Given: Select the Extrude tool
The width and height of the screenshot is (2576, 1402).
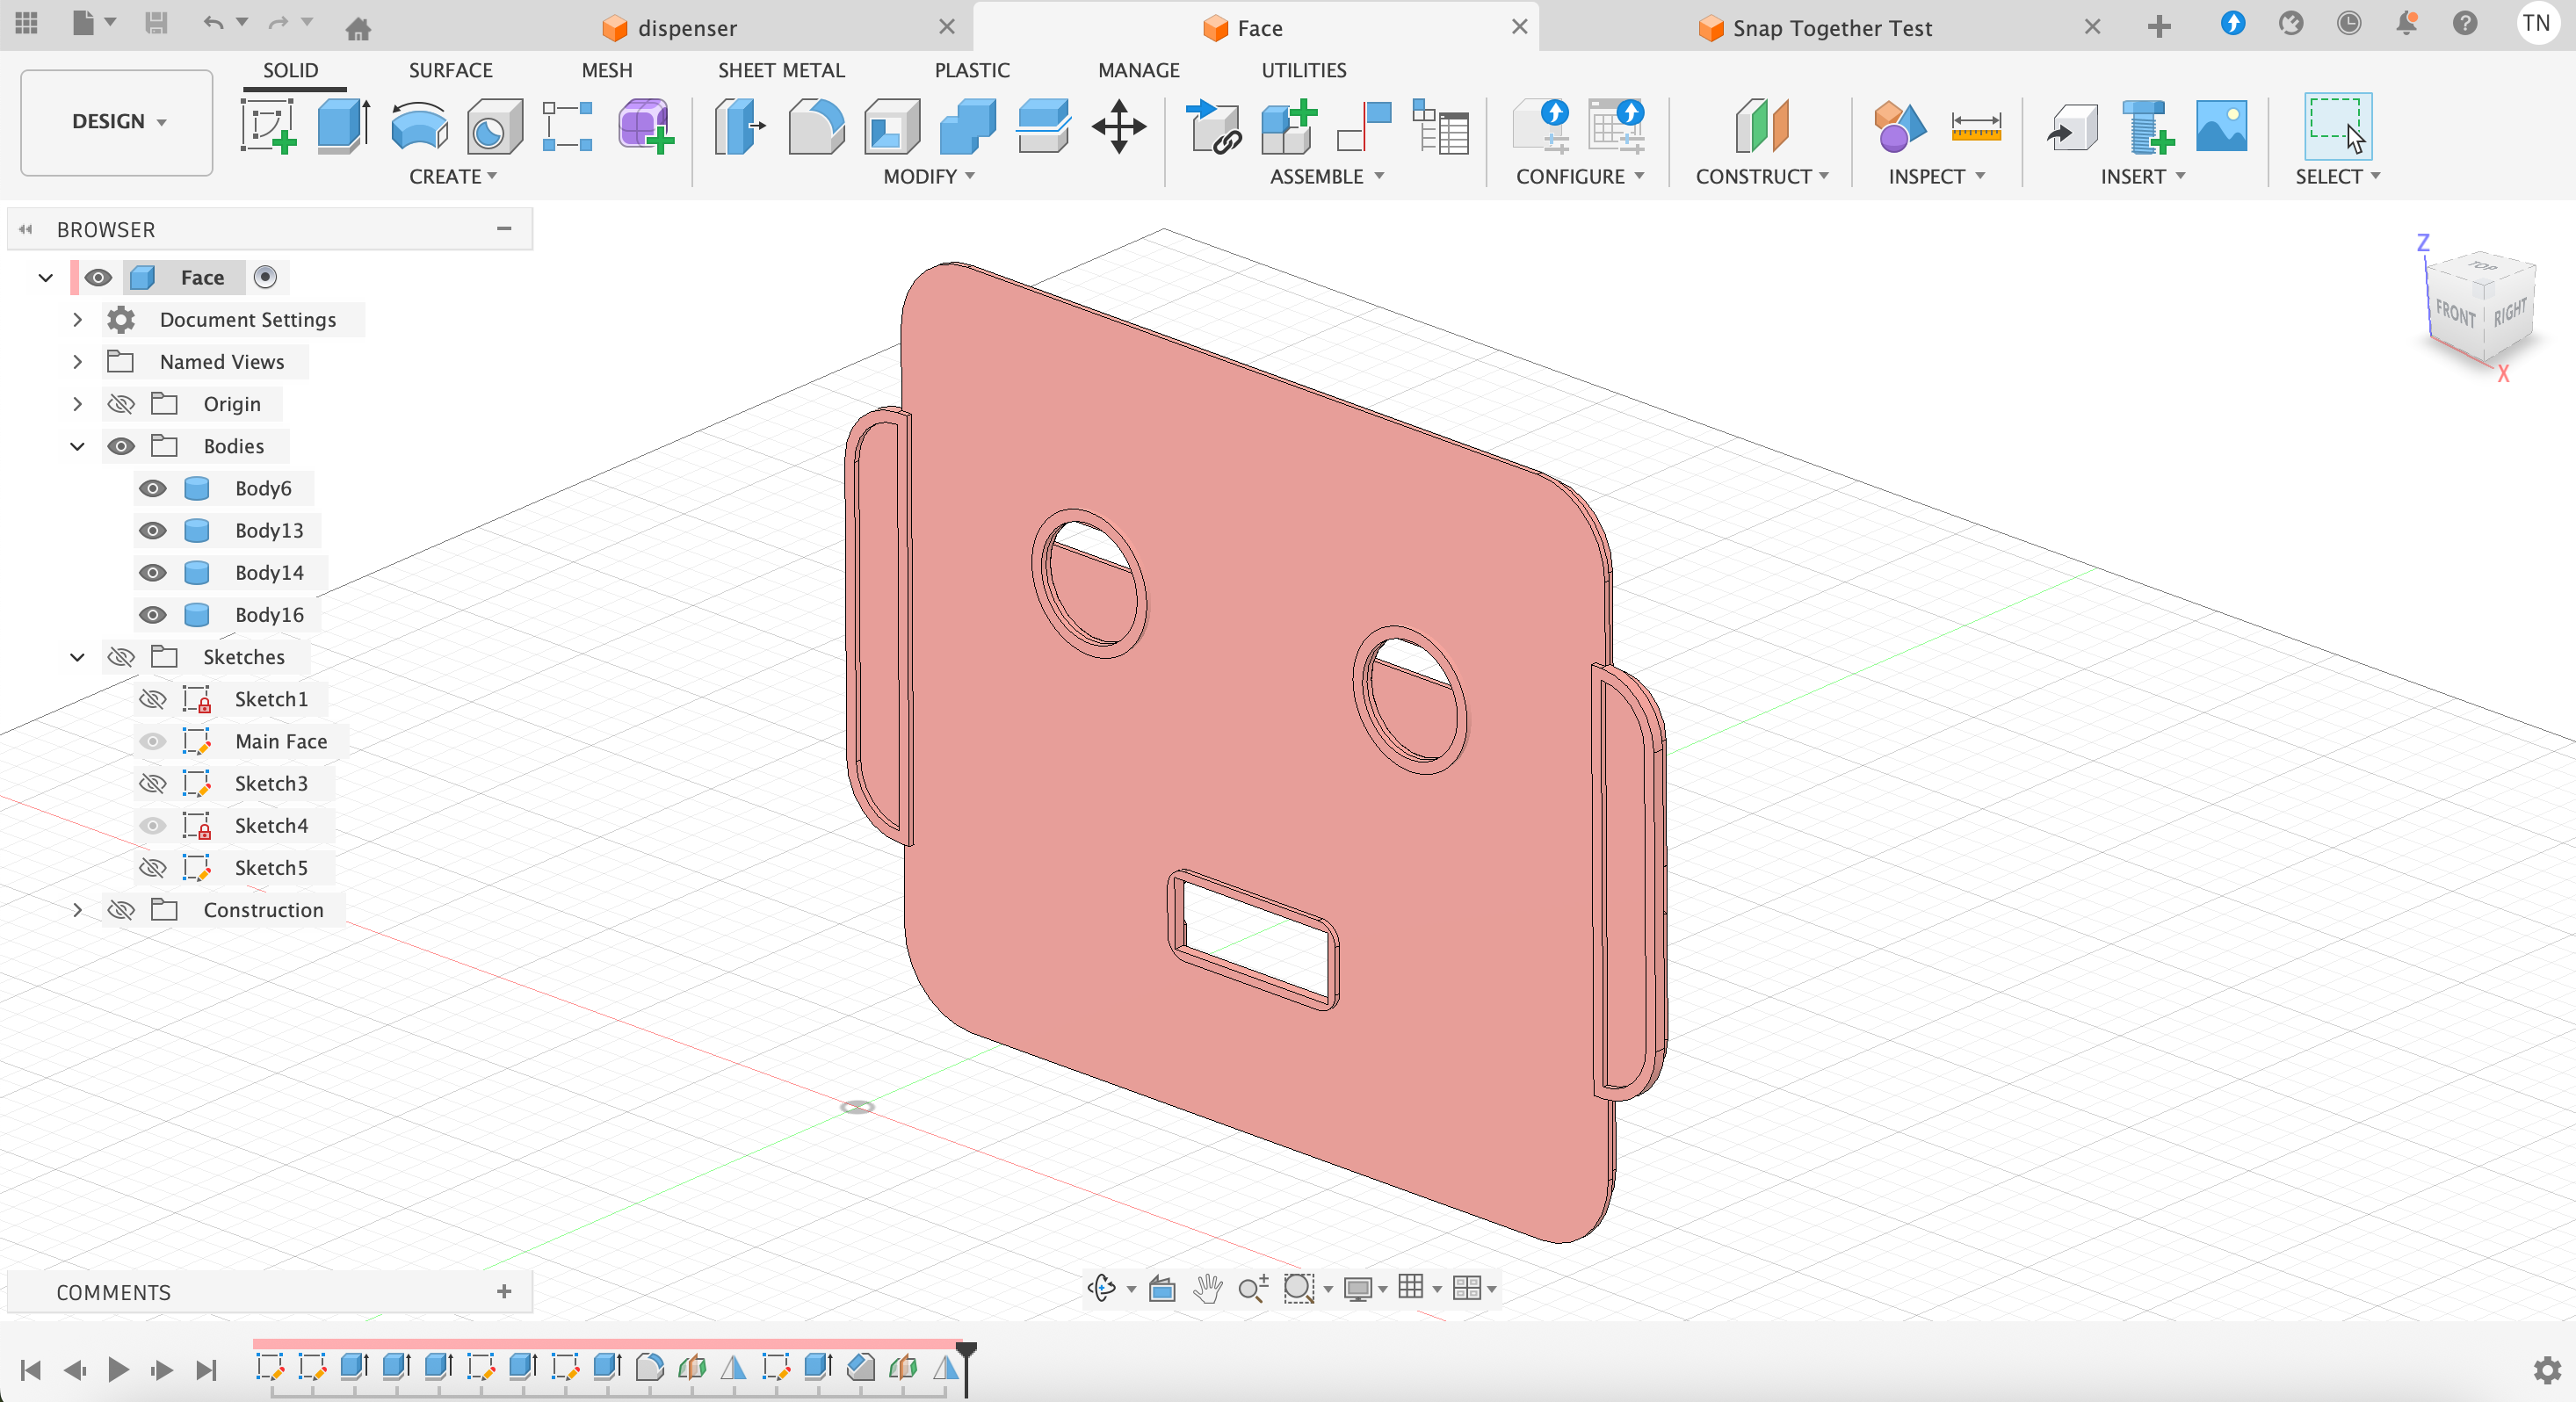Looking at the screenshot, I should [x=343, y=126].
